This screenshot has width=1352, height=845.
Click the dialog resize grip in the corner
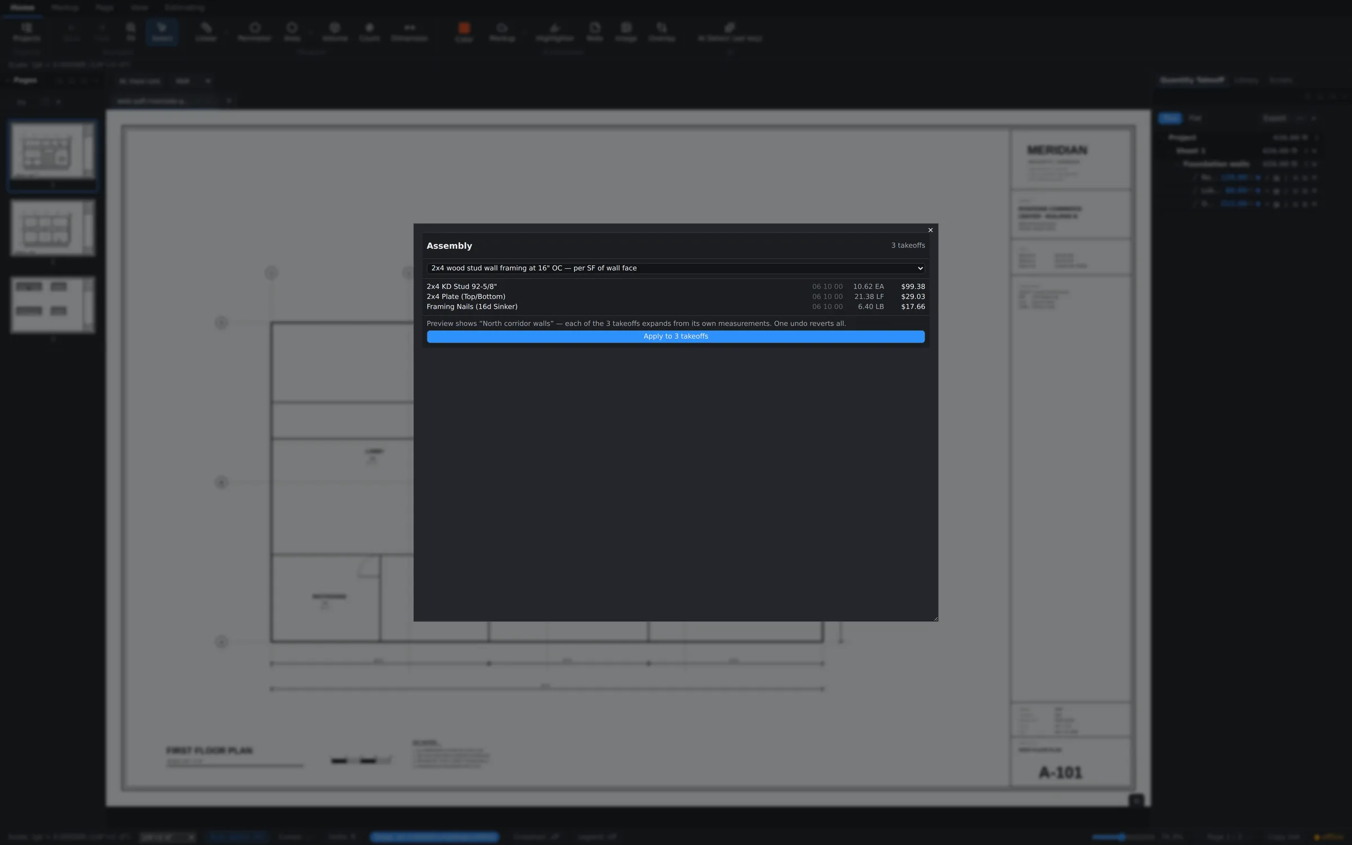point(935,619)
